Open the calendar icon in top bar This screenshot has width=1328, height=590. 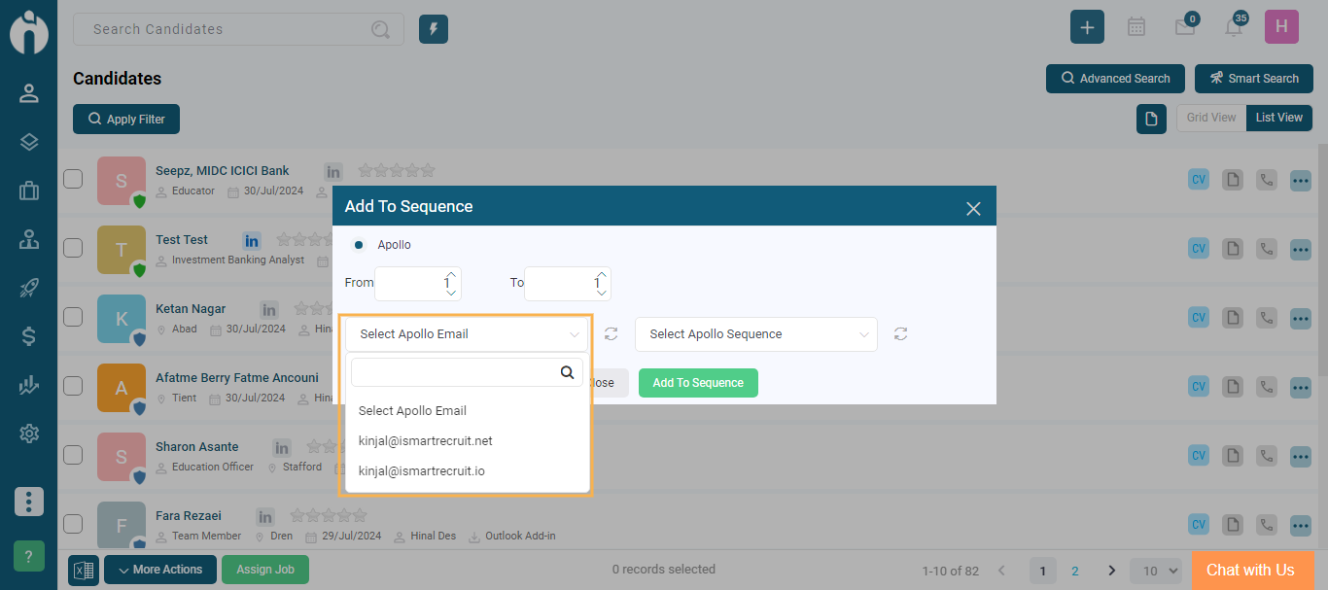1136,27
